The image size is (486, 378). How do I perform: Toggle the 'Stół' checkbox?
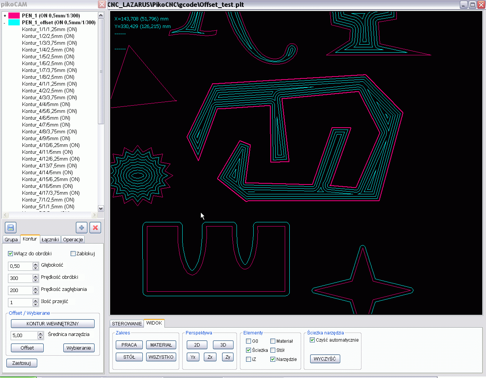pyautogui.click(x=273, y=350)
